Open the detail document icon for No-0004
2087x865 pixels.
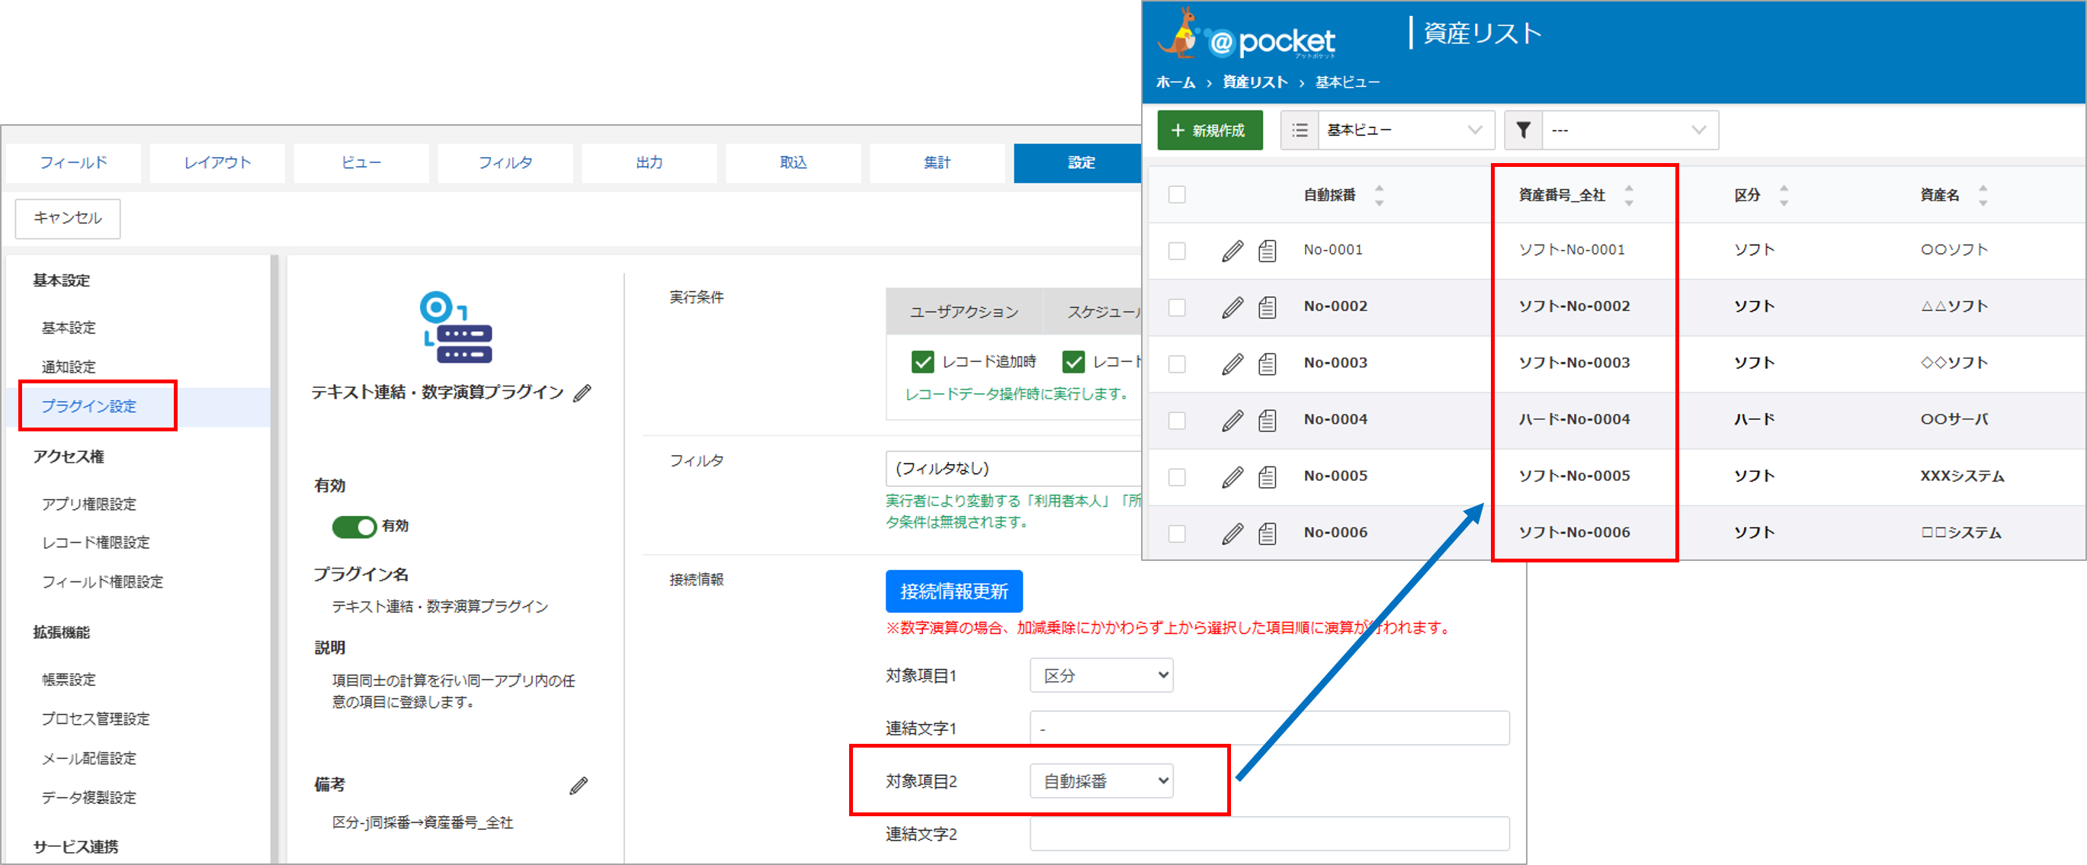pos(1268,421)
